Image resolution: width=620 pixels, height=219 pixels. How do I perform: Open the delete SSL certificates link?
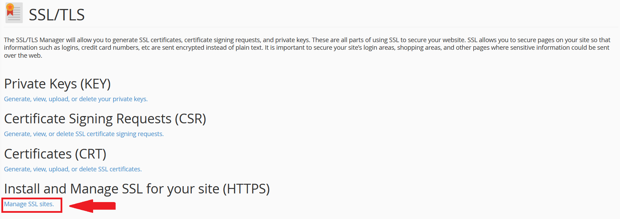pyautogui.click(x=73, y=169)
